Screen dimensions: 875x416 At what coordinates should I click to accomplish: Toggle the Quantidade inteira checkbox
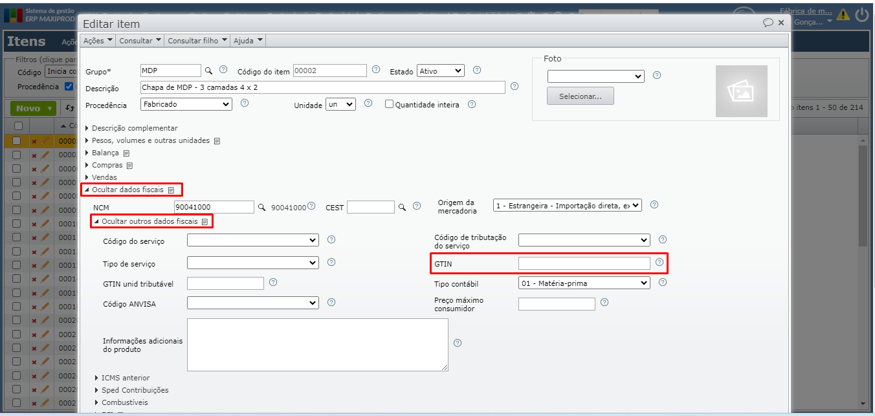(389, 104)
